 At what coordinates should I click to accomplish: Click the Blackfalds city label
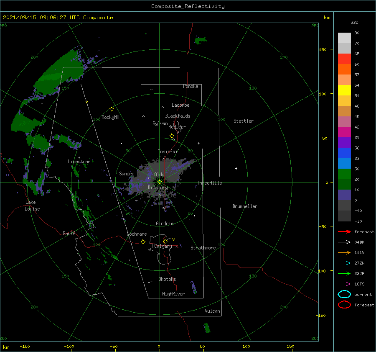click(178, 116)
